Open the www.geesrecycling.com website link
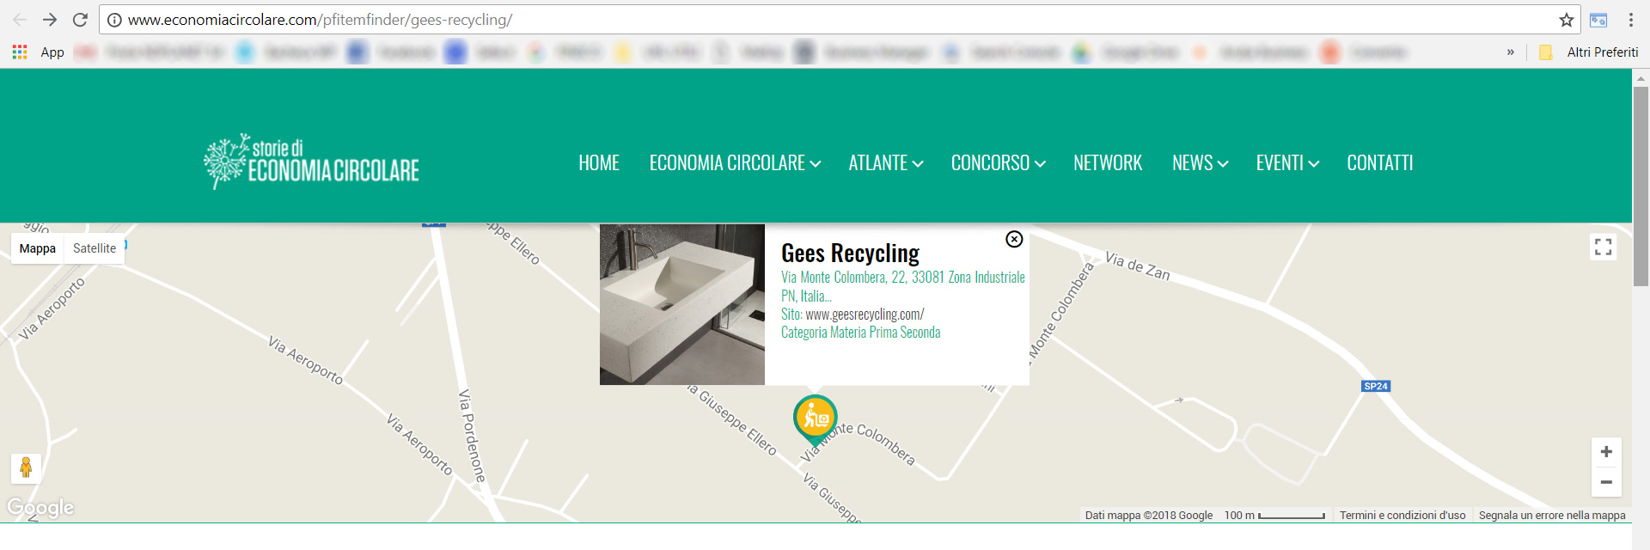 pyautogui.click(x=865, y=315)
